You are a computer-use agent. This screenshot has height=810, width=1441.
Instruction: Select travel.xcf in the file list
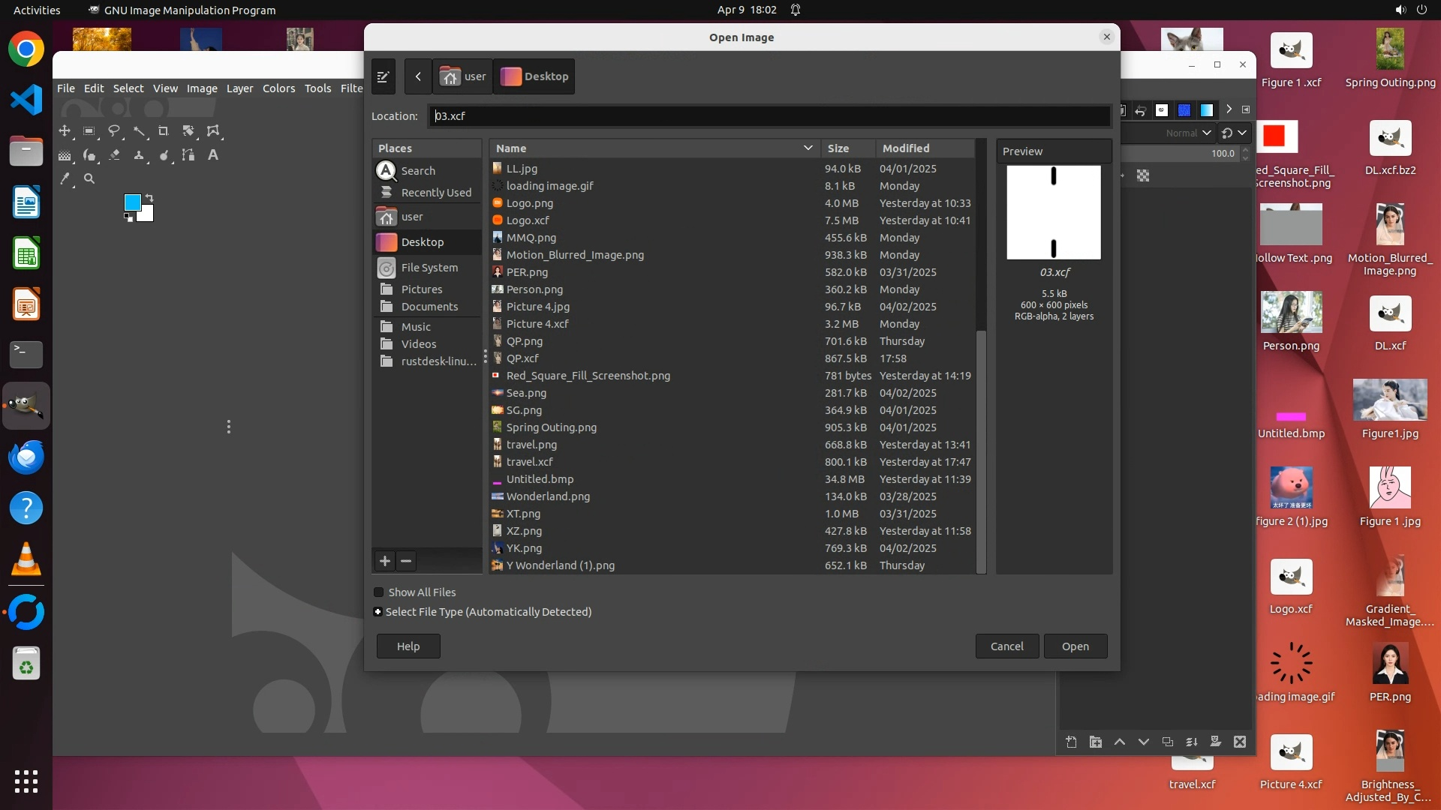(530, 462)
